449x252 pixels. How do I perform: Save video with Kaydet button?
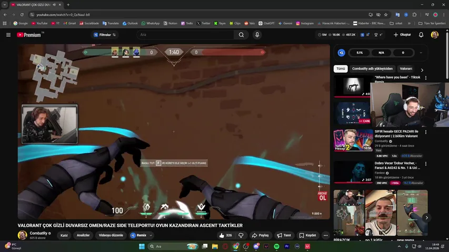click(307, 235)
